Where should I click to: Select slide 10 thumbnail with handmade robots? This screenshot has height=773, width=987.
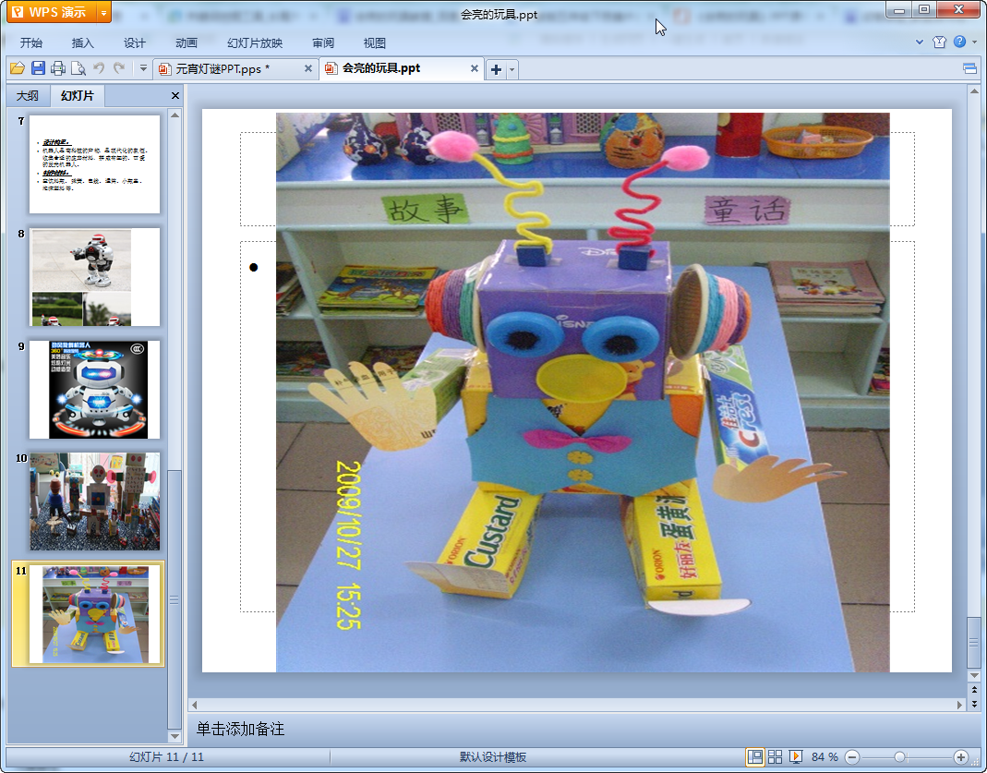(94, 501)
